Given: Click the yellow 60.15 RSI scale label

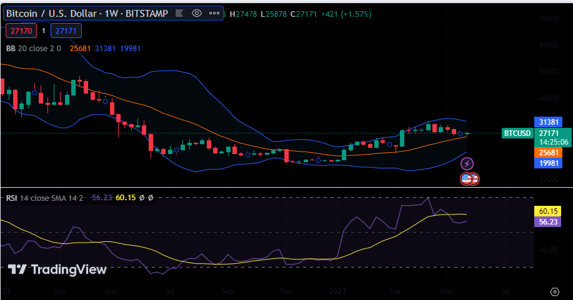Looking at the screenshot, I should (x=548, y=211).
